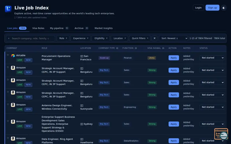Open the Eligibility filter dropdown
The width and height of the screenshot is (231, 144).
pyautogui.click(x=101, y=38)
